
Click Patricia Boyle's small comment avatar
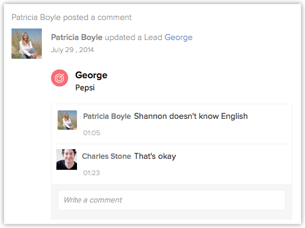click(x=67, y=120)
